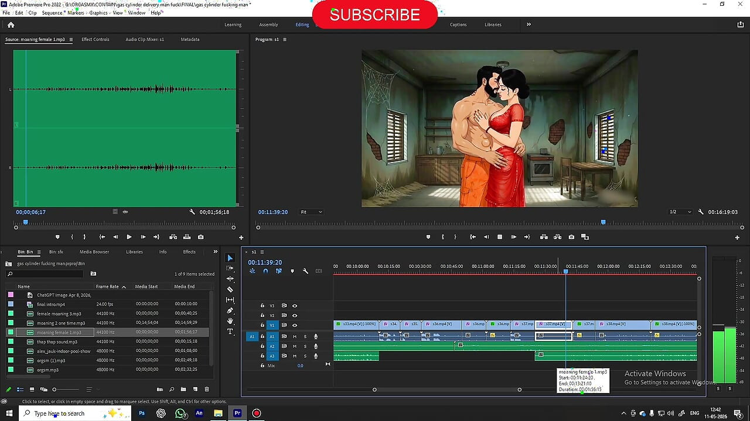Viewport: 750px width, 421px height.
Task: Enable voice-over record on track A3
Action: 316,356
